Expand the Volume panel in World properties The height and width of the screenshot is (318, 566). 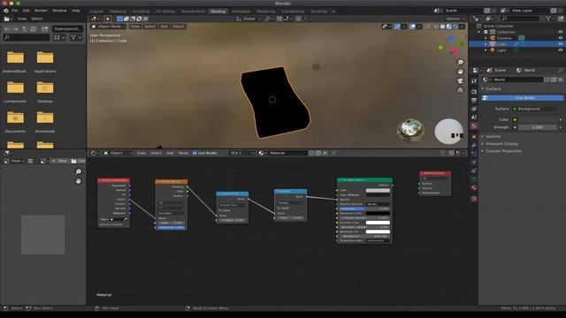coord(493,137)
